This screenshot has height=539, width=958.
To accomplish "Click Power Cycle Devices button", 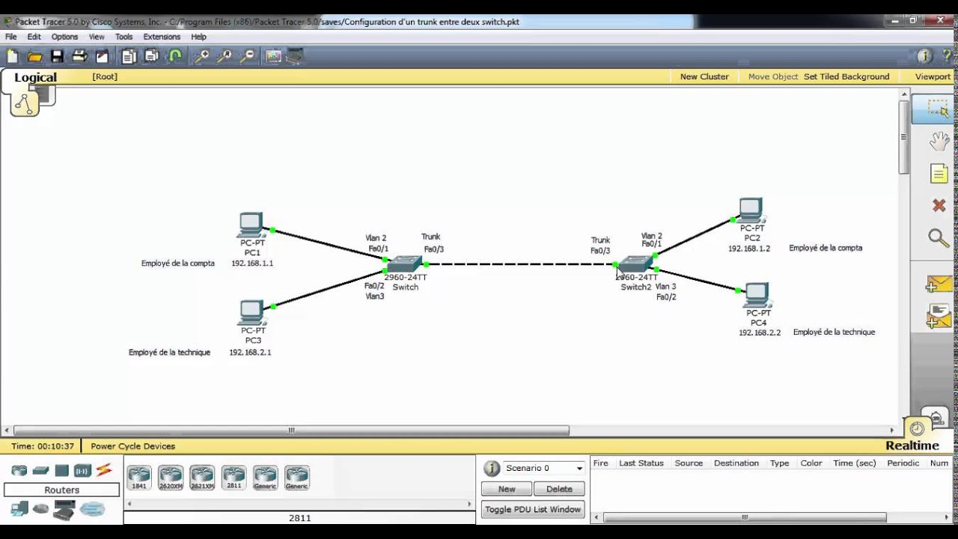I will click(132, 446).
